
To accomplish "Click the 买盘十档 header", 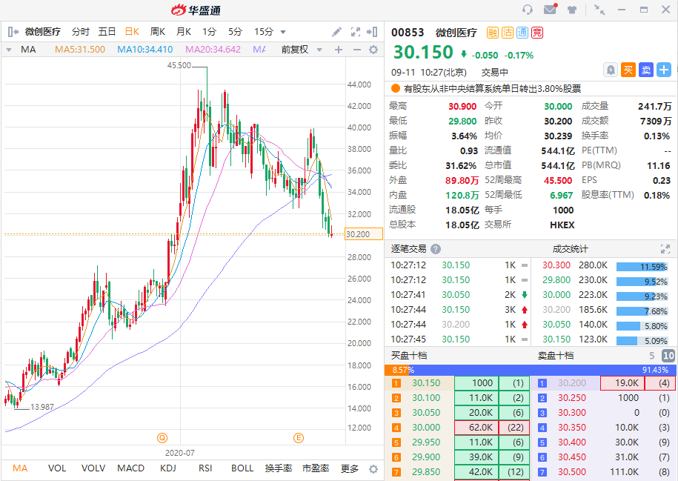I will click(408, 356).
